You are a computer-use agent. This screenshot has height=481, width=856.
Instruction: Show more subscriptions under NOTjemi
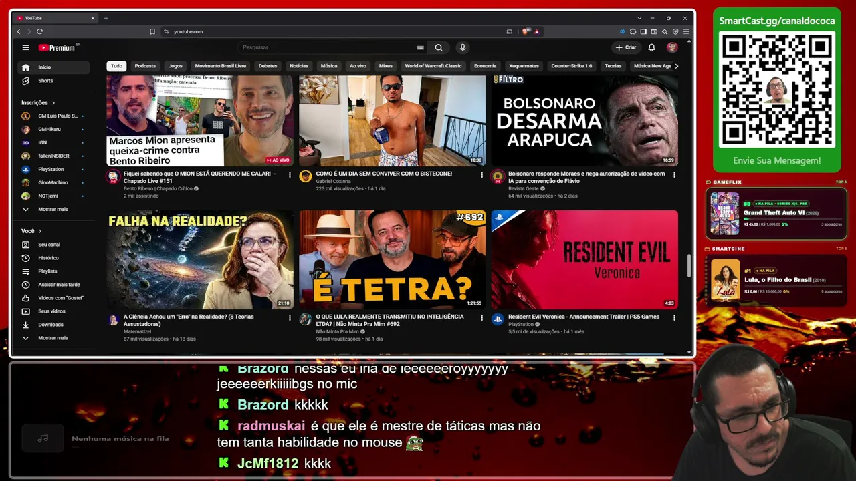[x=54, y=209]
